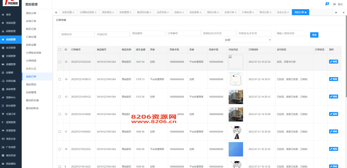
Task: Open order 14 via its ID link
Action: [x=66, y=79]
